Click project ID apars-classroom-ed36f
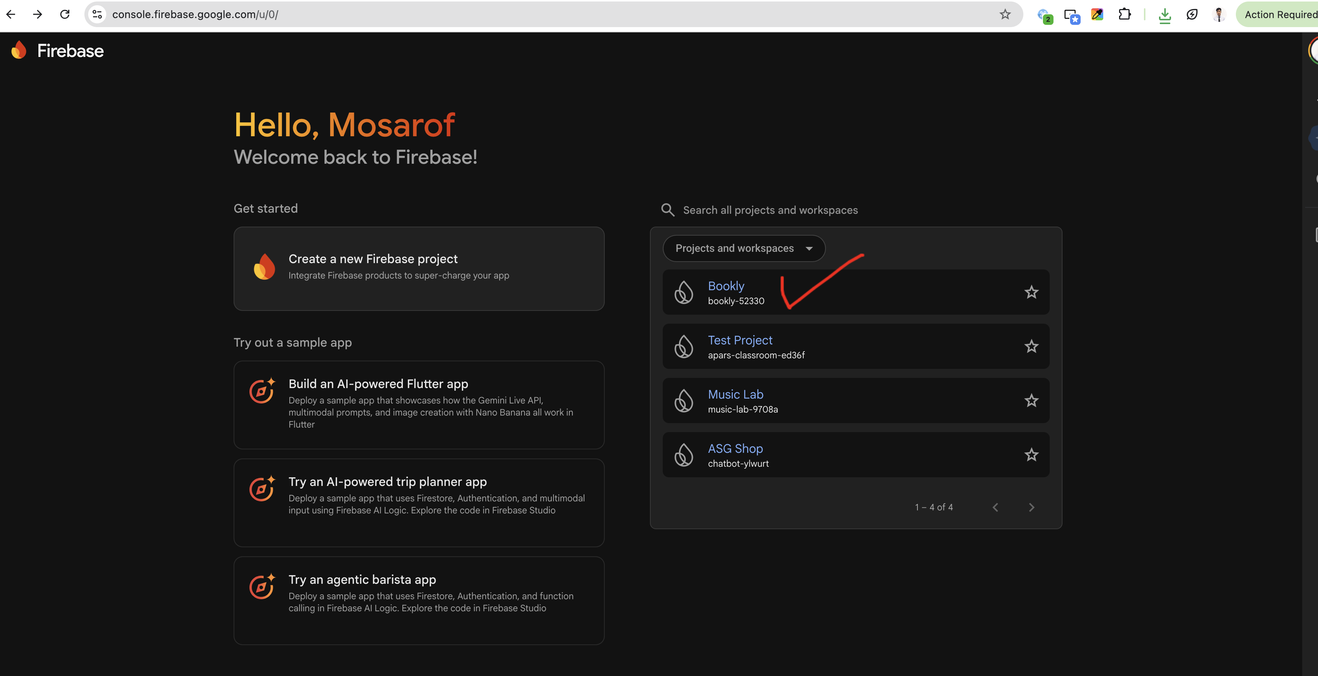1318x676 pixels. 756,355
